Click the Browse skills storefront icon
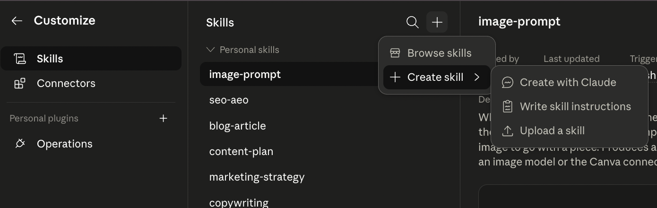Screen dimensions: 657x208 [x=395, y=53]
